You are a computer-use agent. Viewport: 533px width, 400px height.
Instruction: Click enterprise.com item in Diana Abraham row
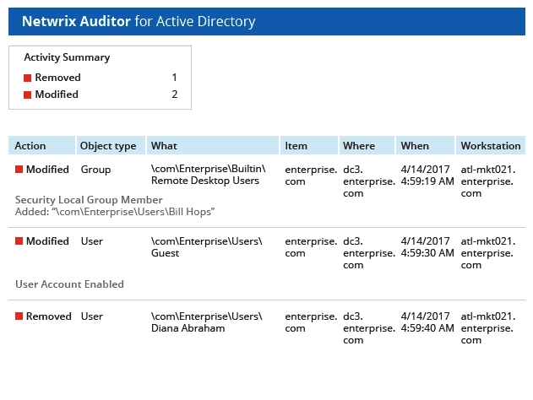point(311,322)
